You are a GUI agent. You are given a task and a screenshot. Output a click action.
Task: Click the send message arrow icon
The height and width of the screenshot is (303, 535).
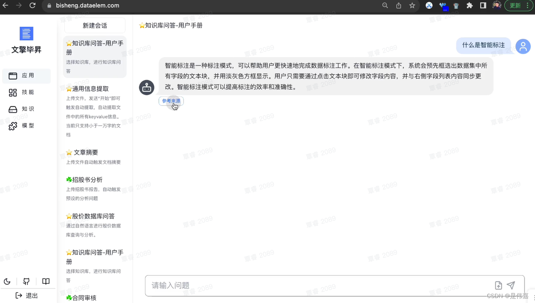point(511,285)
